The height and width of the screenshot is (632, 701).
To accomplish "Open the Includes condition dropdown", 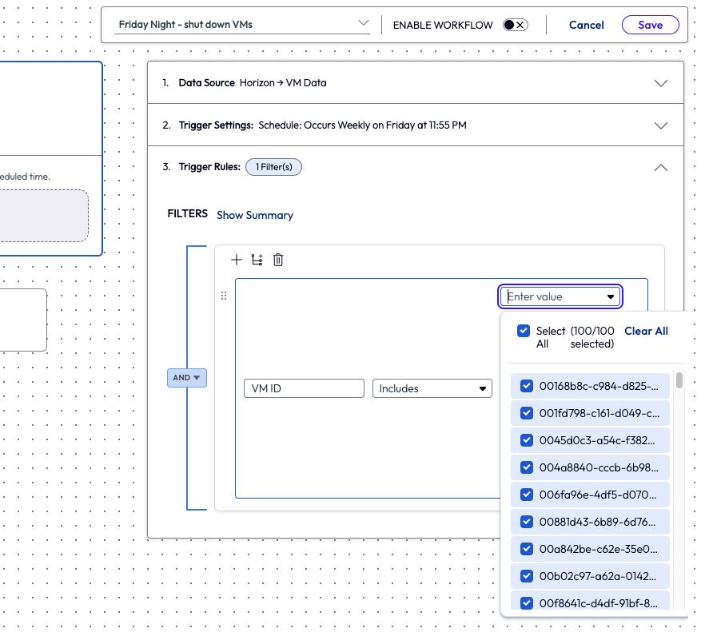I will coord(432,388).
